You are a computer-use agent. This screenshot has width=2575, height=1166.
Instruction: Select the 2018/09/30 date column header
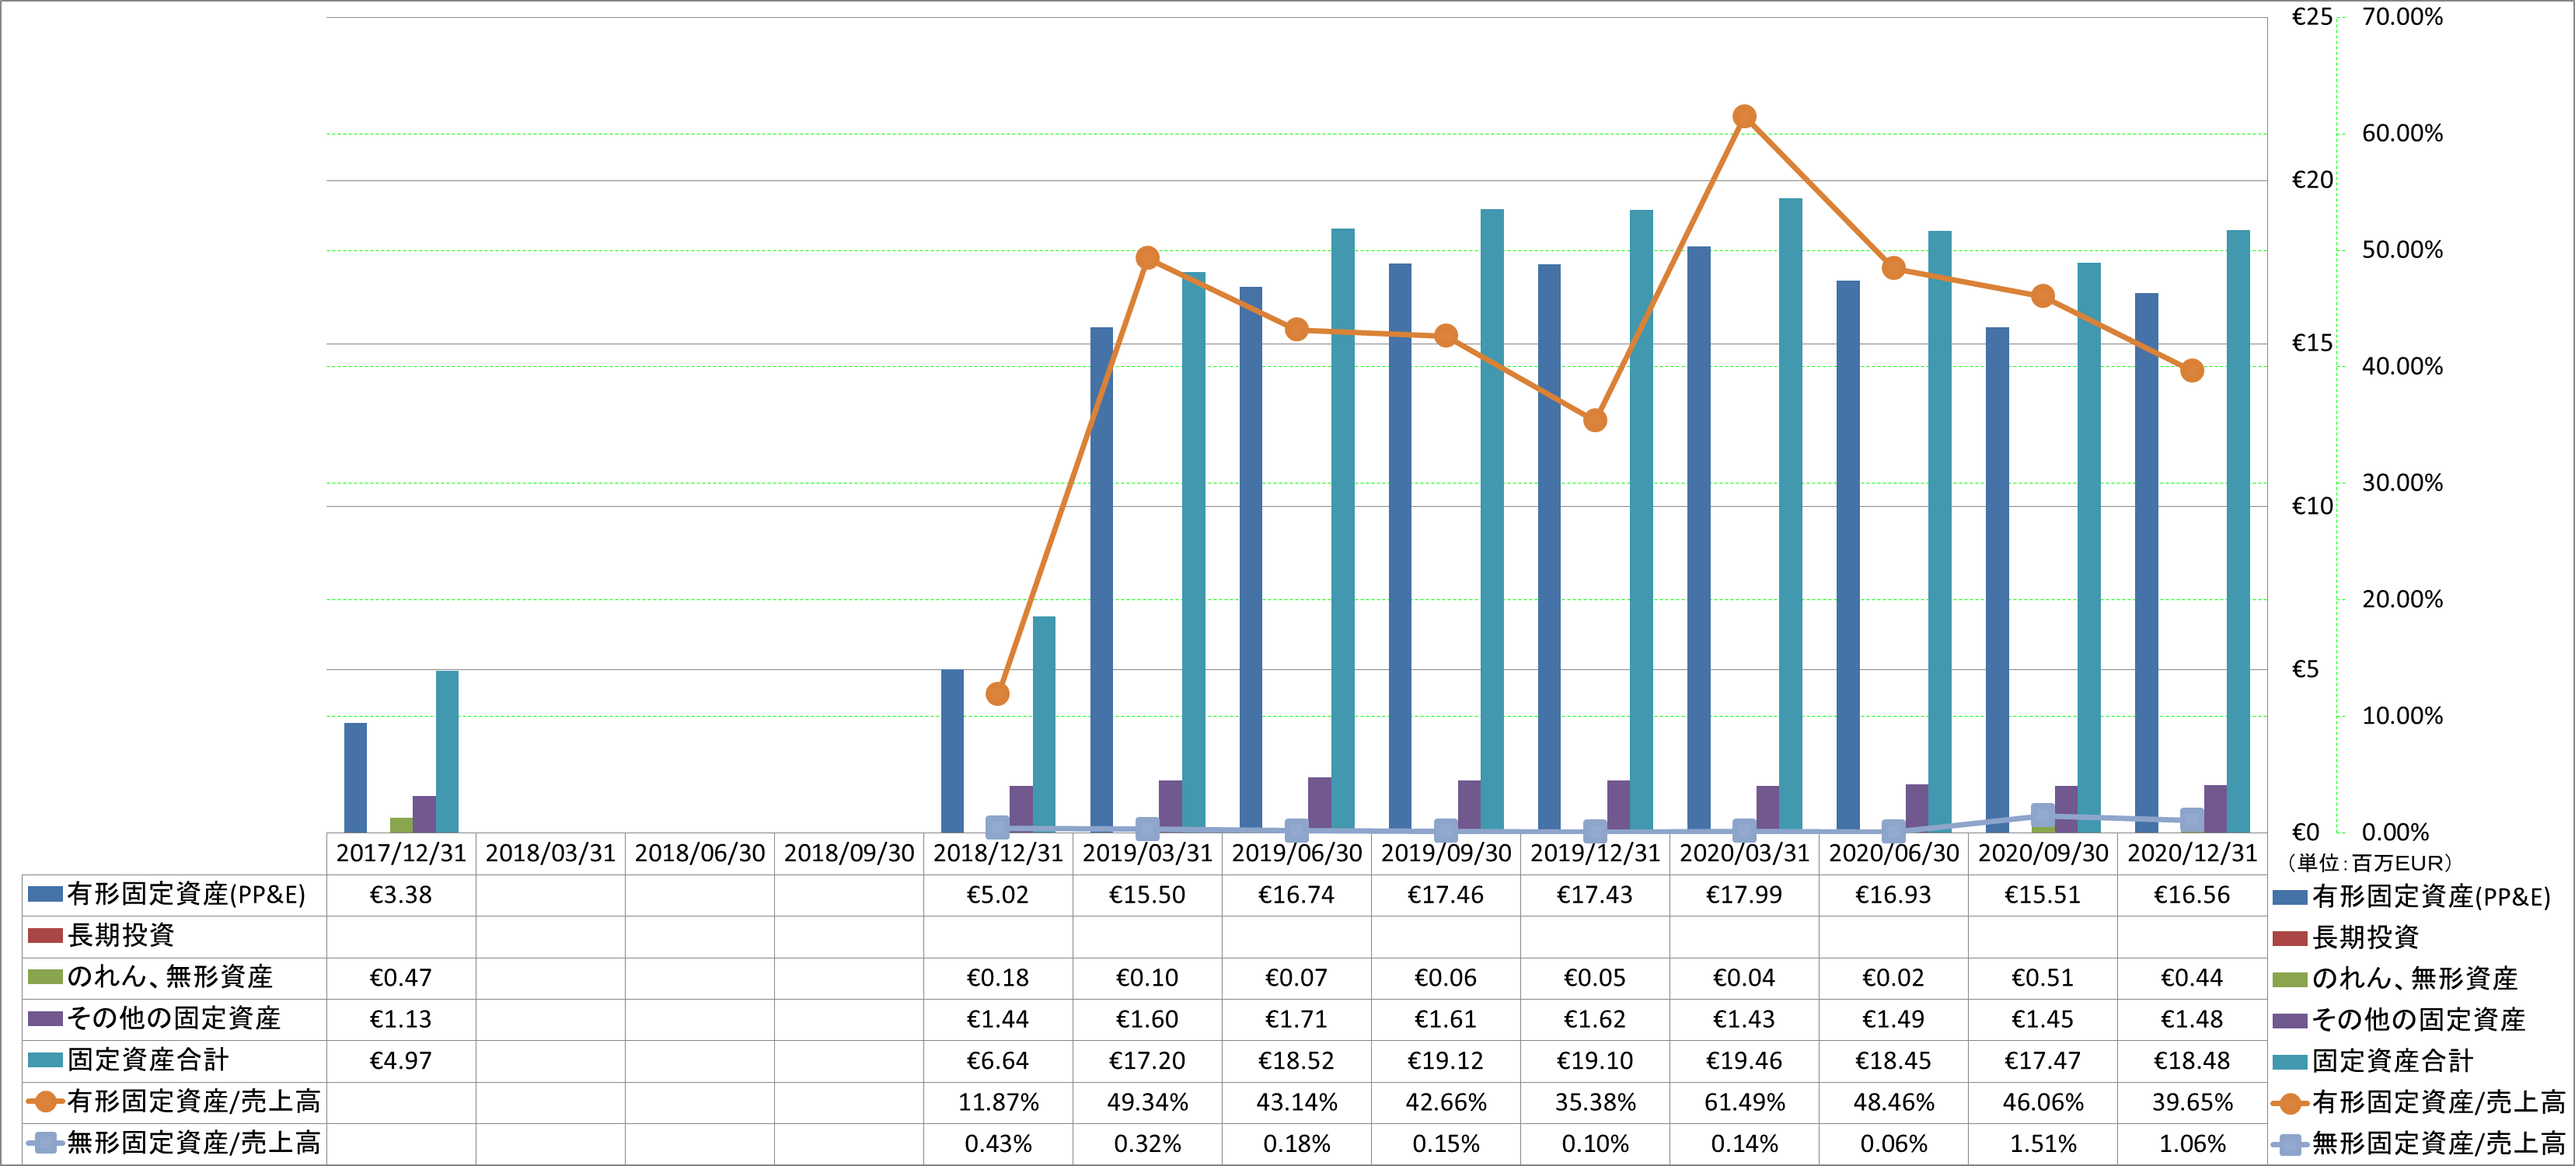click(849, 853)
